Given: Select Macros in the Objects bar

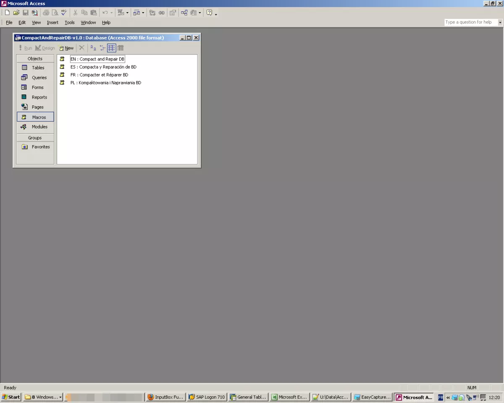Looking at the screenshot, I should 35,117.
